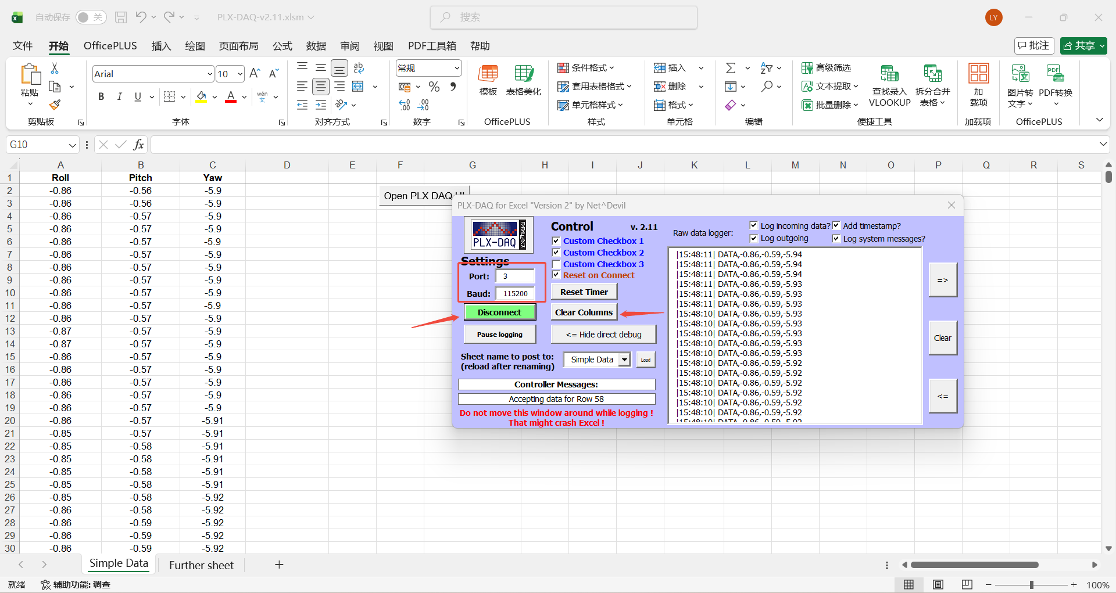Click the Baud rate input field
The width and height of the screenshot is (1116, 593).
click(515, 294)
